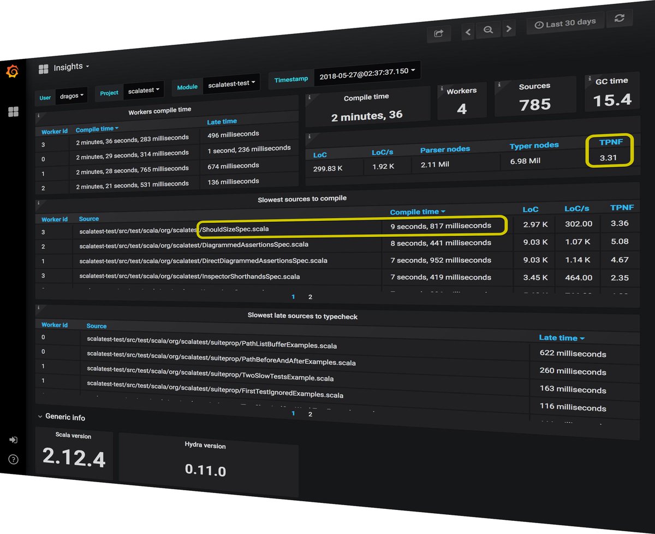Go to page 2 of slowest sources

click(x=310, y=297)
